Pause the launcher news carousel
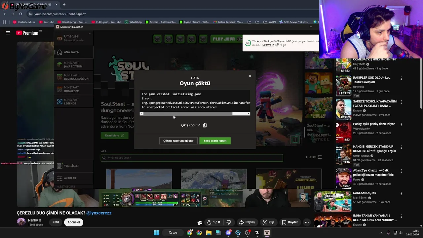423x238 pixels. pos(294,139)
